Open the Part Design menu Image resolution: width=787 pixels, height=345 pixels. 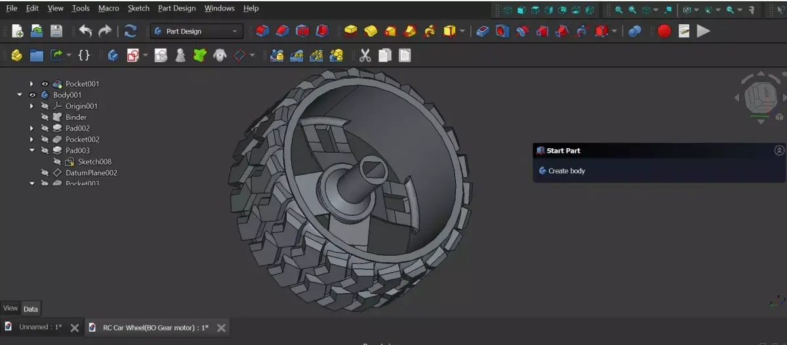(x=176, y=9)
